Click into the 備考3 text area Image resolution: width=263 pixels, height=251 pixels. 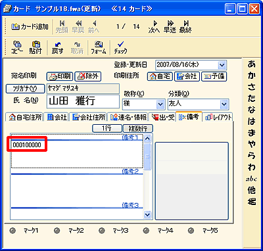pyautogui.click(x=77, y=214)
